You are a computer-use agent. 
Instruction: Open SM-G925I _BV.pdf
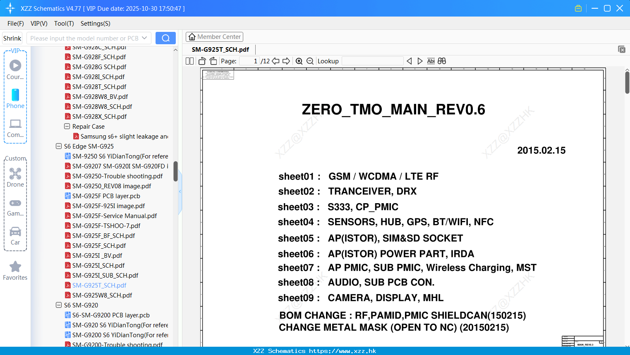97,255
